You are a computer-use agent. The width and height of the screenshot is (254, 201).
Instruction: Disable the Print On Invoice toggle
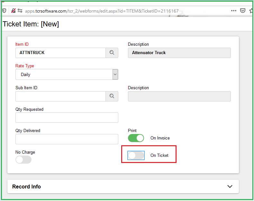136,138
